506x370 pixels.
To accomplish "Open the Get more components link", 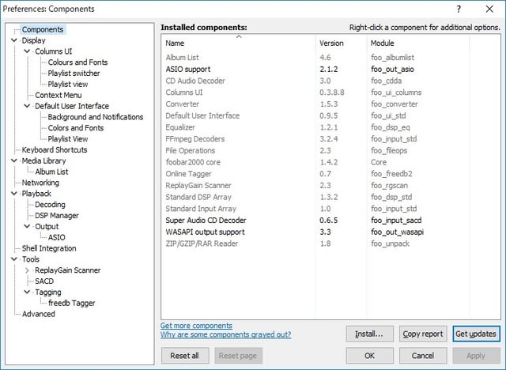I will (x=196, y=326).
